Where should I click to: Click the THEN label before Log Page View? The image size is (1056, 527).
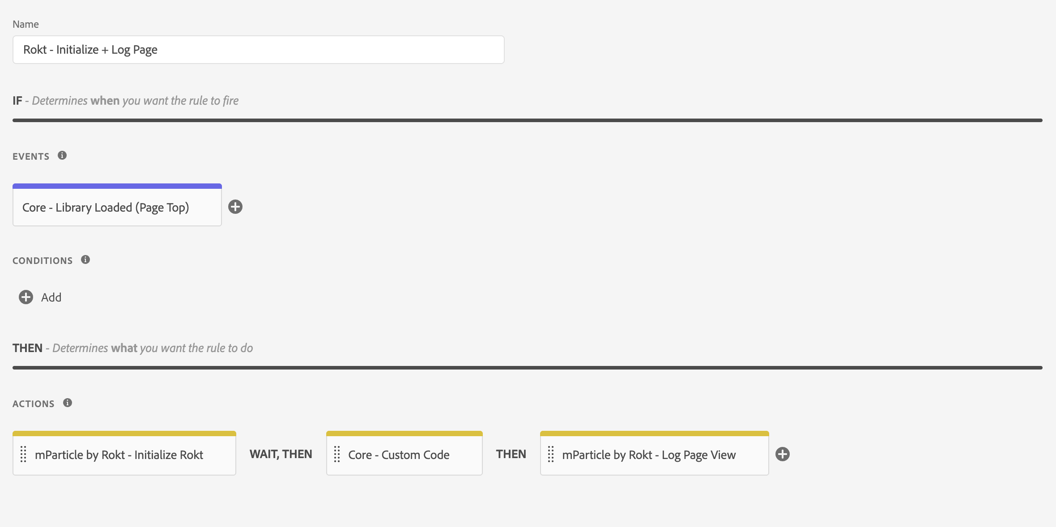(x=511, y=454)
